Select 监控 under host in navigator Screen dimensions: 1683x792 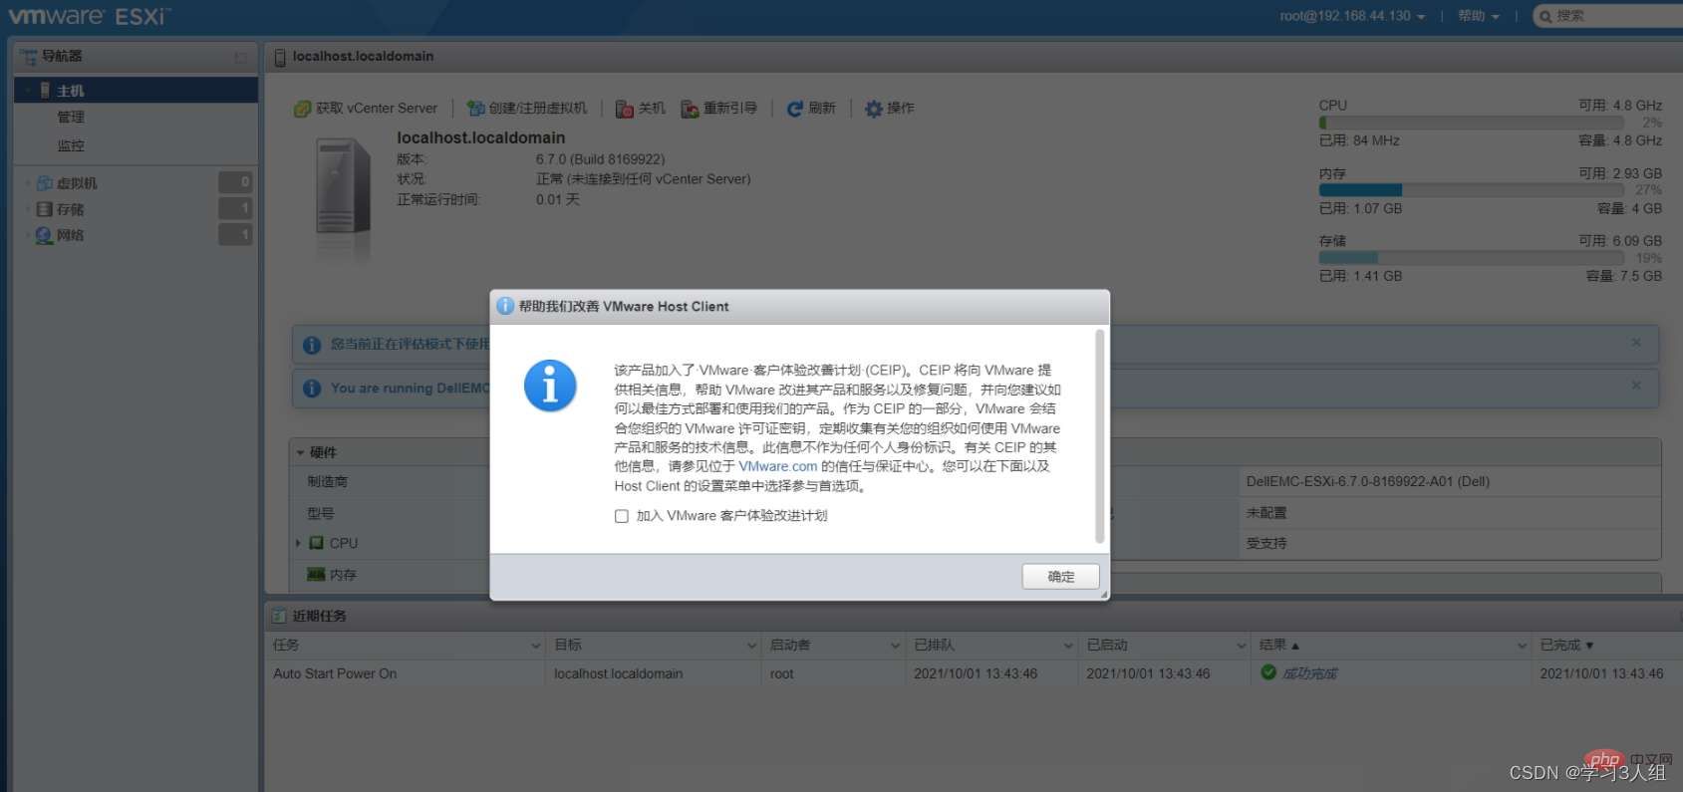[71, 145]
